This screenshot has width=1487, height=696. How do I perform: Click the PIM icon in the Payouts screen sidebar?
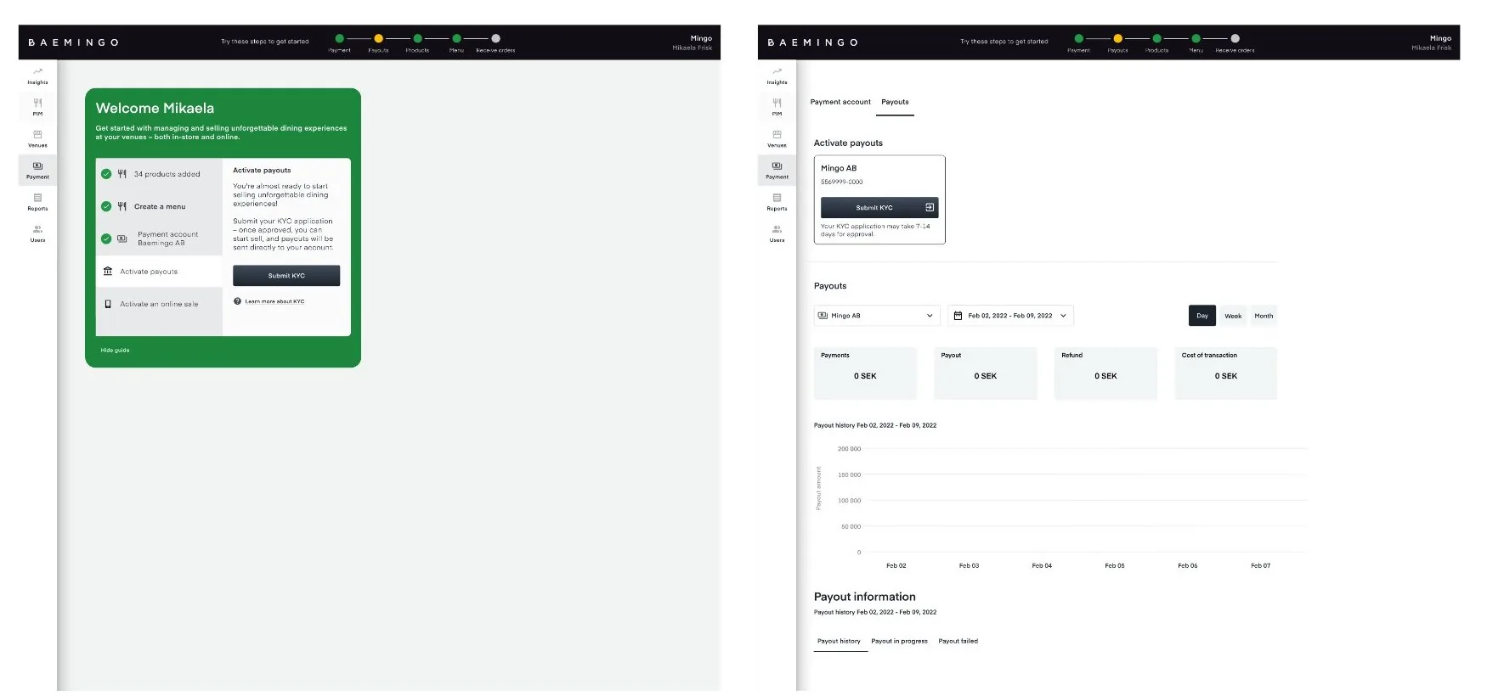point(777,103)
